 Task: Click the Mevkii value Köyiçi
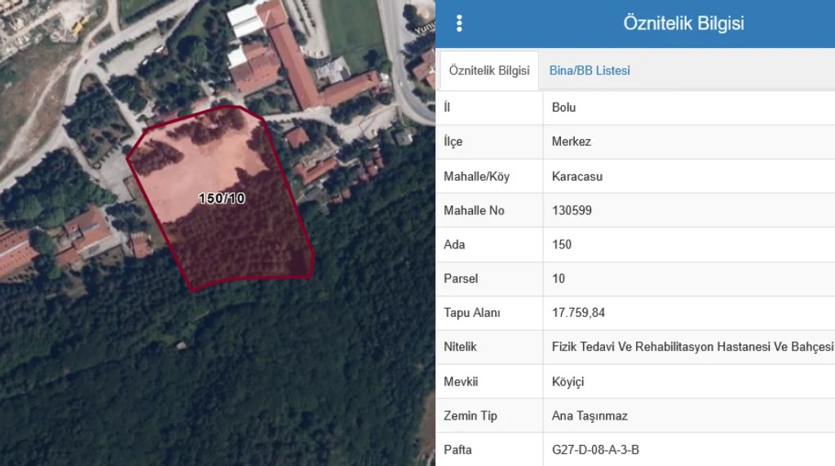[x=568, y=381]
